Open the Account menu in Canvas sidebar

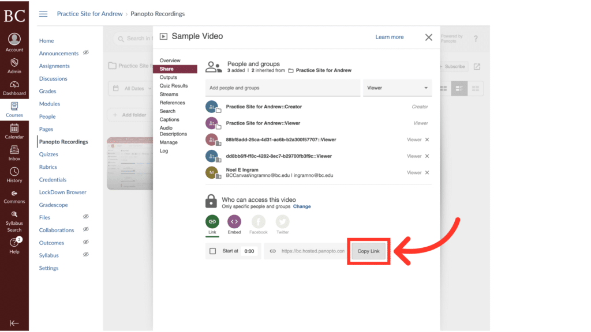pos(14,43)
